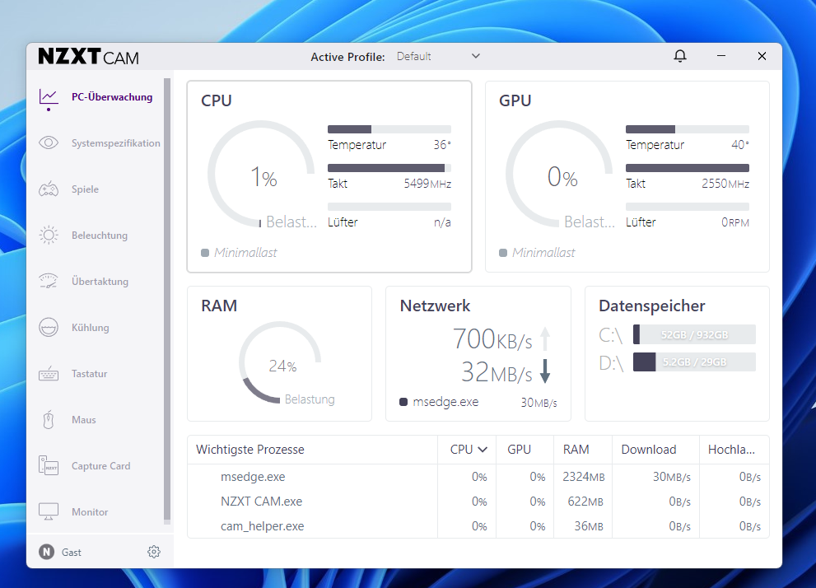
Task: Sort processes by the CPU column
Action: click(469, 449)
